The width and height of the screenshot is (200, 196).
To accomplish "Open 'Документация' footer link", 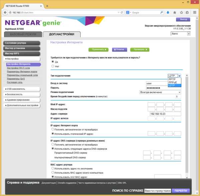I will [49, 183].
